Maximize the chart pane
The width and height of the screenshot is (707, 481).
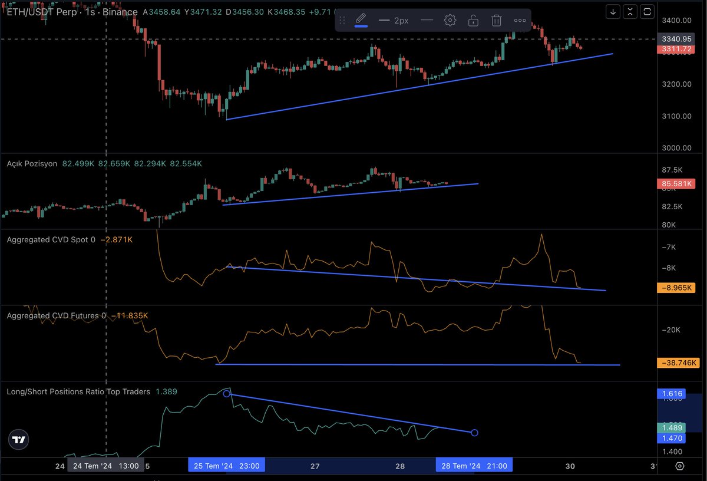click(647, 11)
